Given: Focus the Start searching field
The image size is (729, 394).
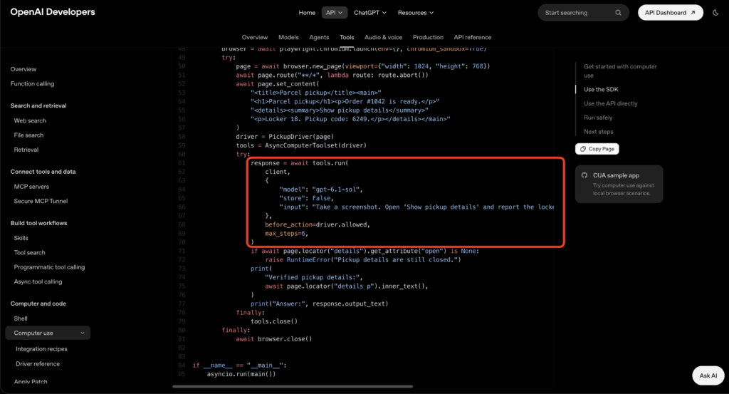Looking at the screenshot, I should [583, 13].
